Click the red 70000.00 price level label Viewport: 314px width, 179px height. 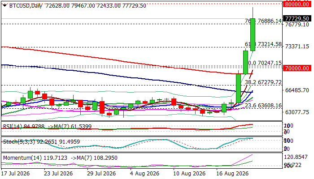point(297,68)
